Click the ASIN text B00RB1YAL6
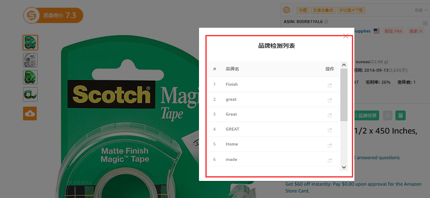Viewport: 430px width, 198px height. pyautogui.click(x=309, y=21)
